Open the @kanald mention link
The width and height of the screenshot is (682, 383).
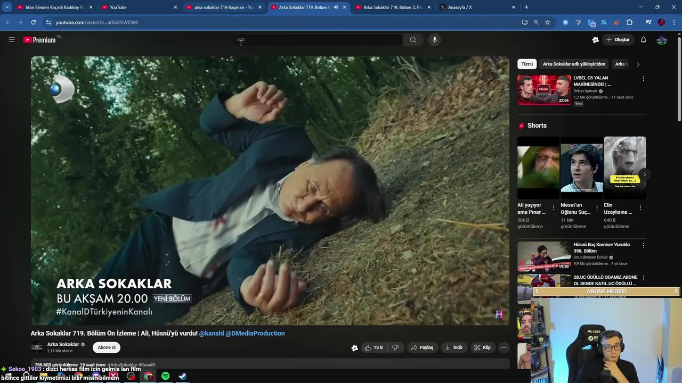(x=212, y=334)
